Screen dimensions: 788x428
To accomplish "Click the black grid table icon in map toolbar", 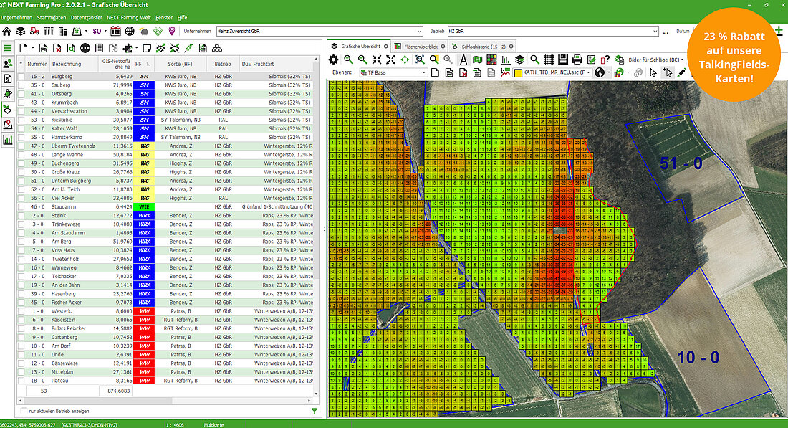I will pos(549,60).
